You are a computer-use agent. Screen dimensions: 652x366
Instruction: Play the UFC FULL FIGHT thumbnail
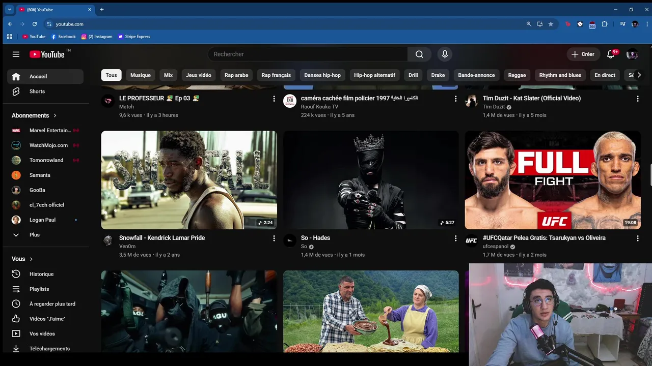click(553, 180)
